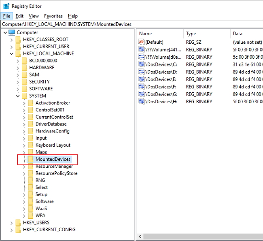263x241 pixels.
Task: Click the WPA folder icon
Action: coord(30,215)
